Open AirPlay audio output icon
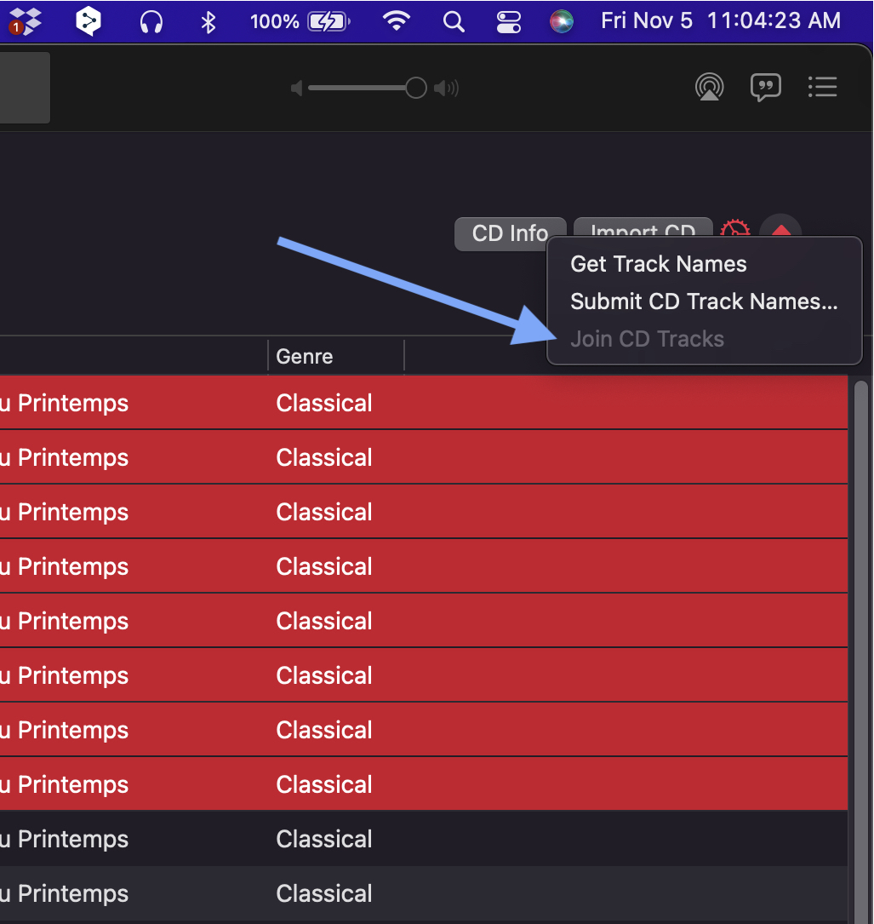 (x=709, y=87)
